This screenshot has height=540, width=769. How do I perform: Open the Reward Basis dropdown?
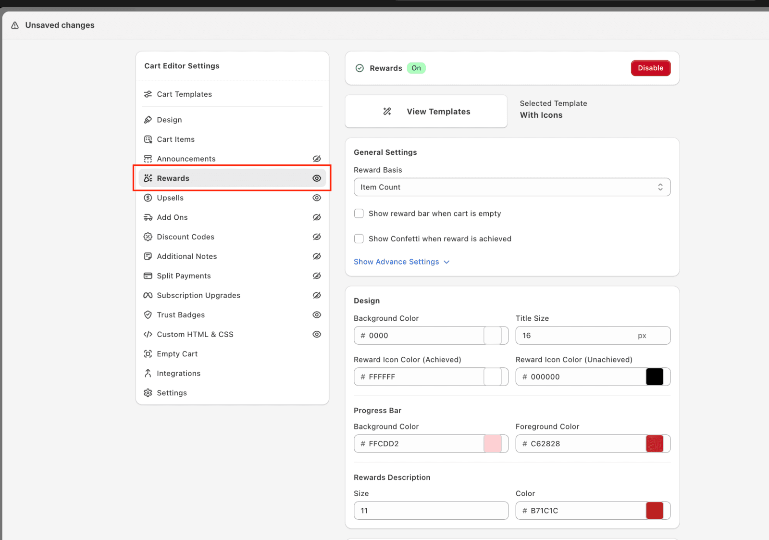(x=512, y=187)
